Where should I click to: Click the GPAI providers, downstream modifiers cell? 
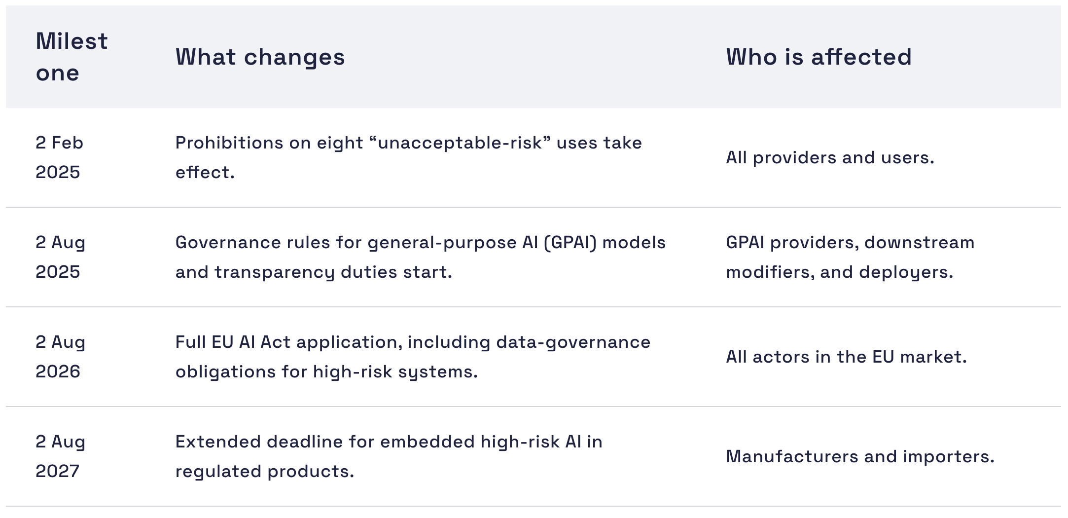point(851,257)
